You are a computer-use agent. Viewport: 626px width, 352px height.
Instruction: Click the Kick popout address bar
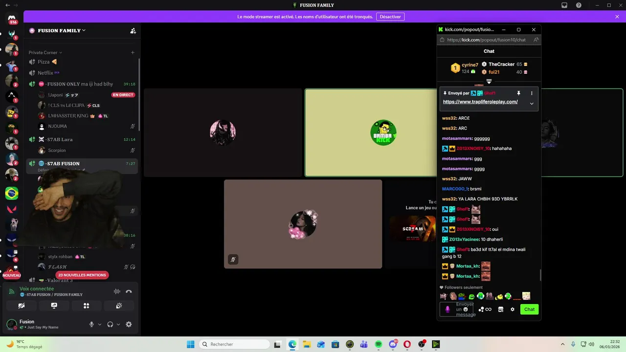pos(486,40)
